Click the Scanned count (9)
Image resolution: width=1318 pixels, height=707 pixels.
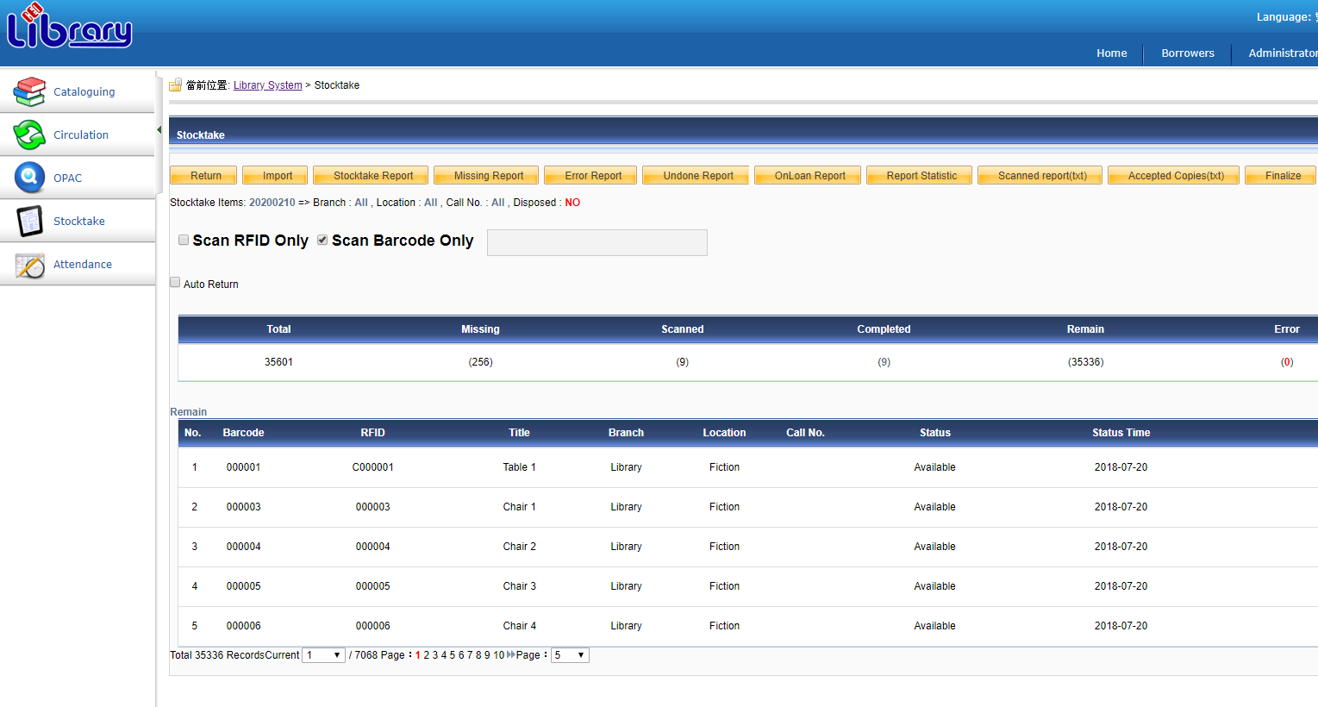click(683, 362)
